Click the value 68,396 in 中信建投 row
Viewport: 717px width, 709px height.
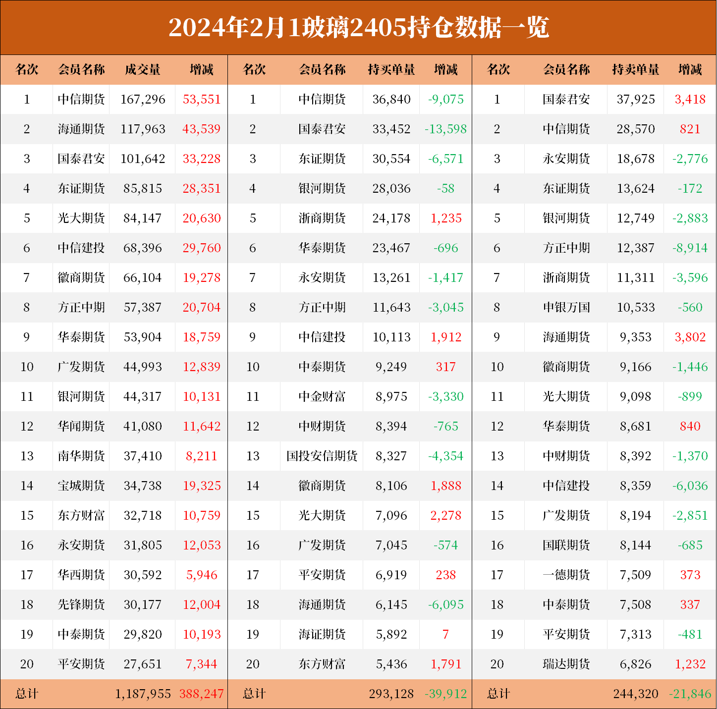point(143,248)
